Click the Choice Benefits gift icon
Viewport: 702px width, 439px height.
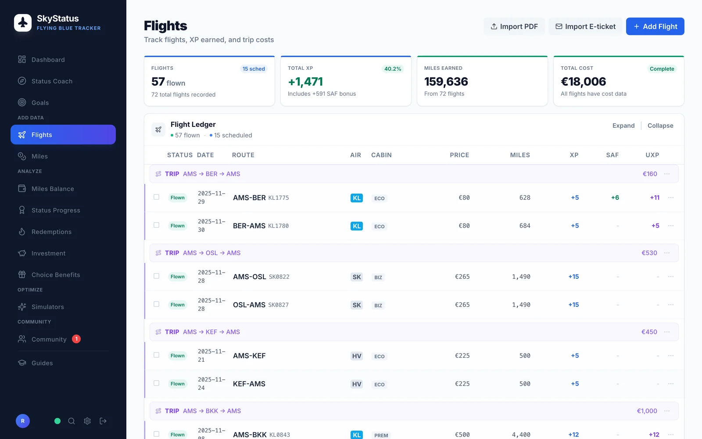tap(22, 275)
